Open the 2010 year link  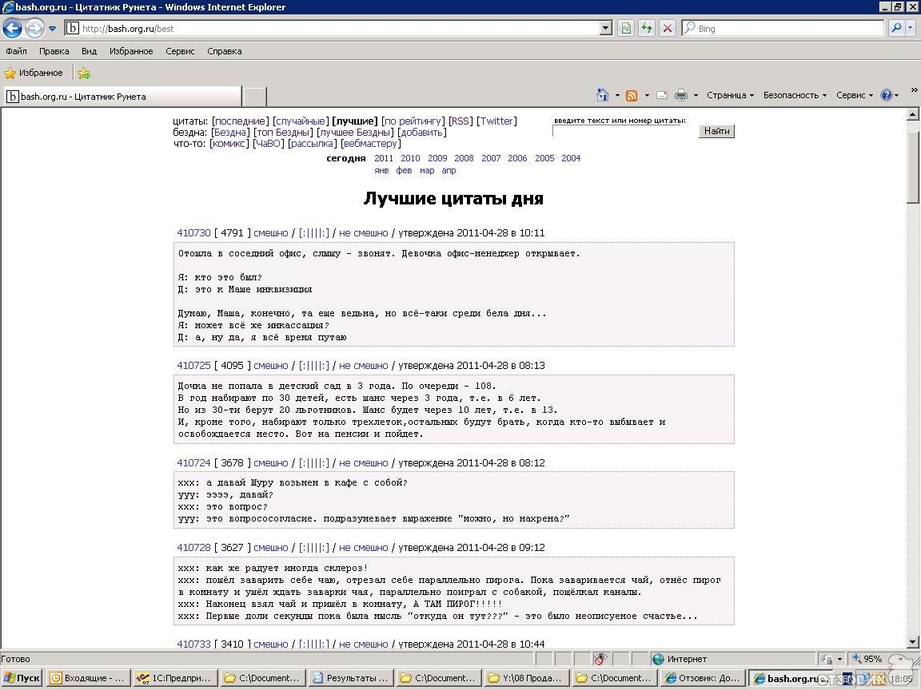pos(410,158)
